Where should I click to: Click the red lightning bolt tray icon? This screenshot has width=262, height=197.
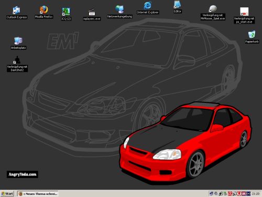[x=239, y=194]
